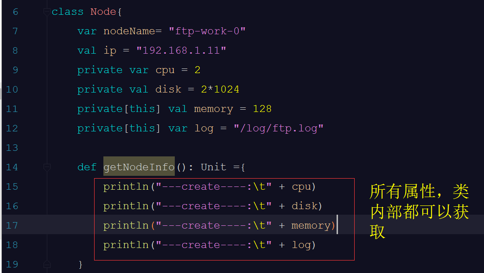The image size is (484, 273).
Task: Click "println" on line 17
Action: (126, 226)
